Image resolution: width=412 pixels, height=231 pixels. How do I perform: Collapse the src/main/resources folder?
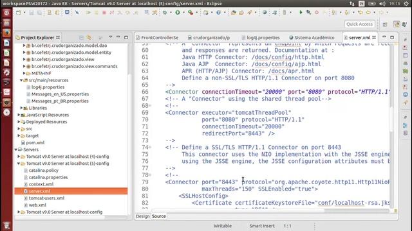click(x=21, y=80)
